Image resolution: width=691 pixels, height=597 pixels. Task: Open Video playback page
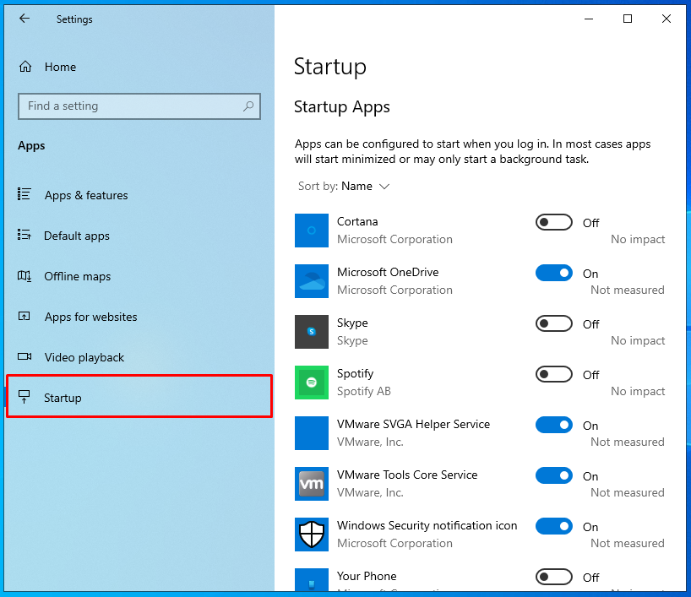point(139,357)
